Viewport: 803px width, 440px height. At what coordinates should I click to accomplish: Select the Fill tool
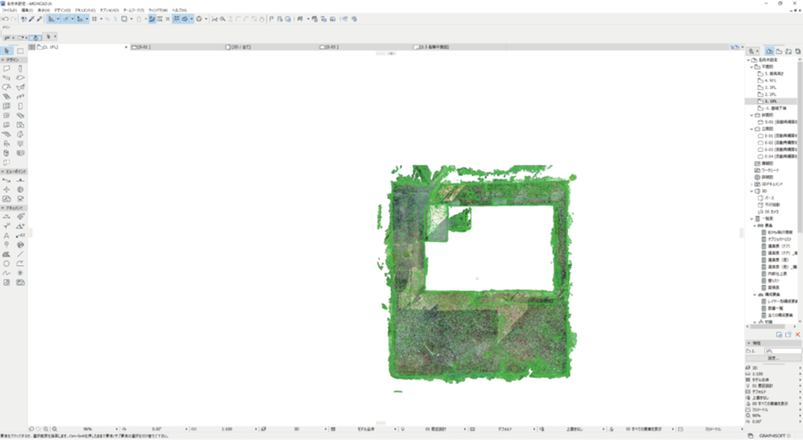click(6, 254)
